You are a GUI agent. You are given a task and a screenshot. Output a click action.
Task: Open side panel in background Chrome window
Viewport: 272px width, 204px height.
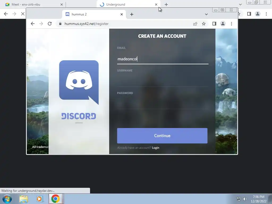(x=249, y=14)
